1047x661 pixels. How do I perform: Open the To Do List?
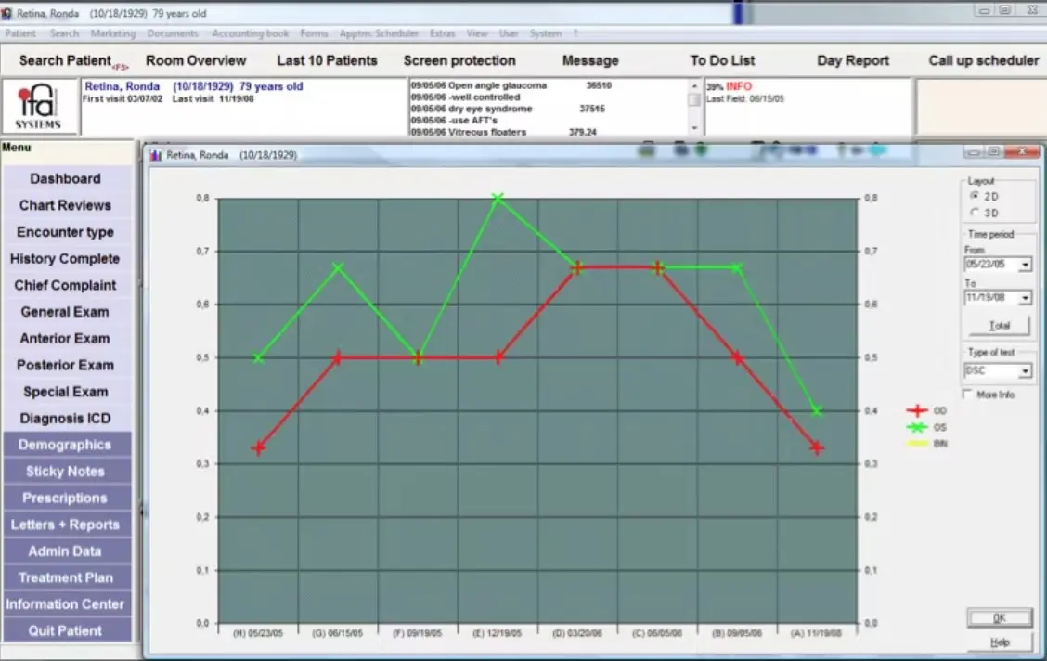tap(723, 60)
